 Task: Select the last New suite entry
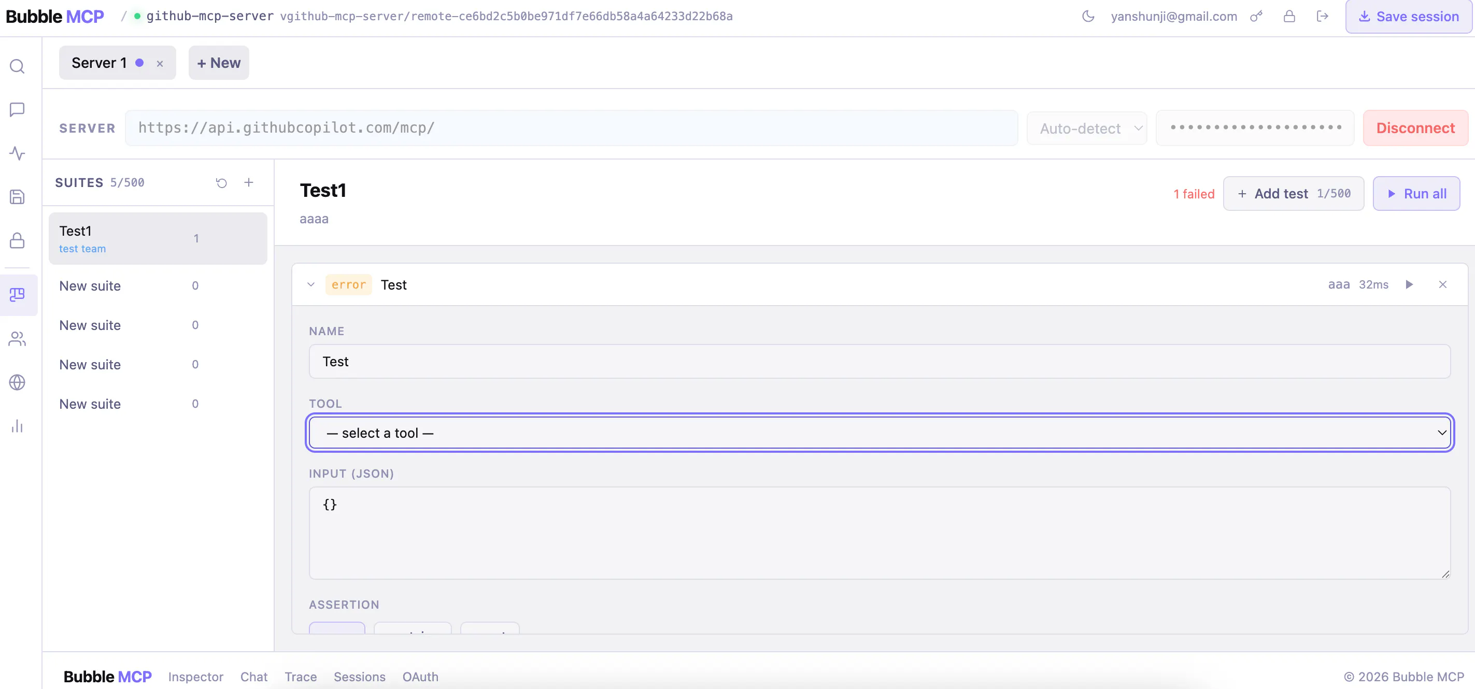click(158, 404)
